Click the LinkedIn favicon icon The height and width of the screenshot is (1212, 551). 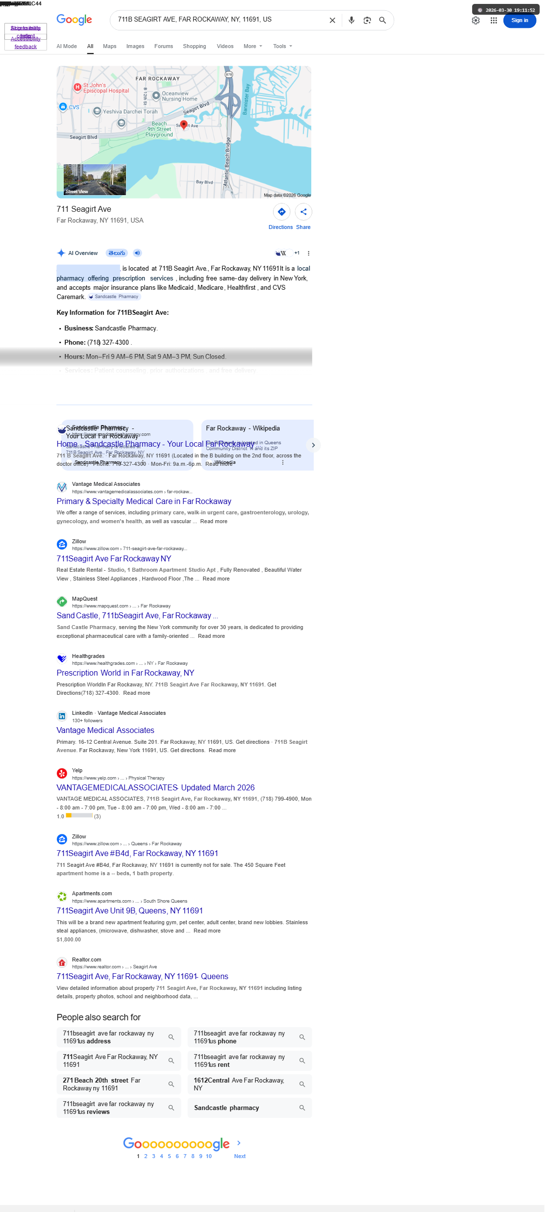point(62,716)
